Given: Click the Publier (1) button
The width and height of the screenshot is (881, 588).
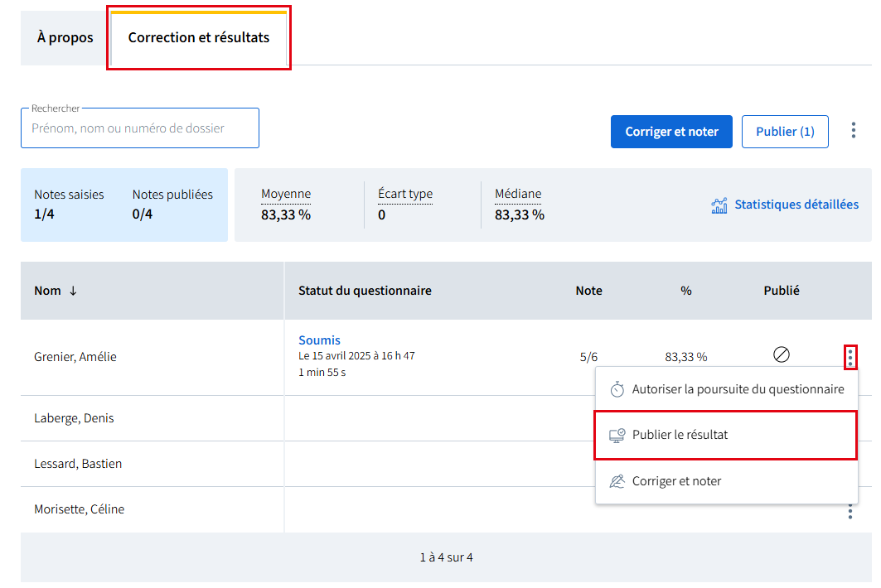Looking at the screenshot, I should tap(784, 132).
